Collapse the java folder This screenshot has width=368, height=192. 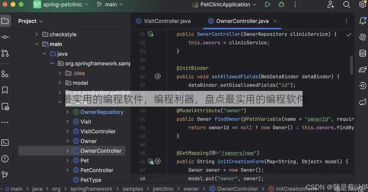pyautogui.click(x=45, y=54)
